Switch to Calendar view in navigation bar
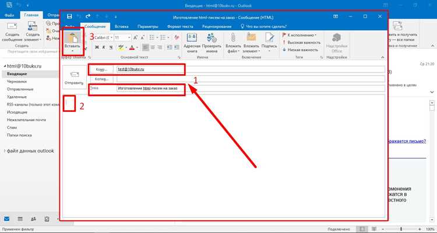This screenshot has width=437, height=233. (x=20, y=219)
